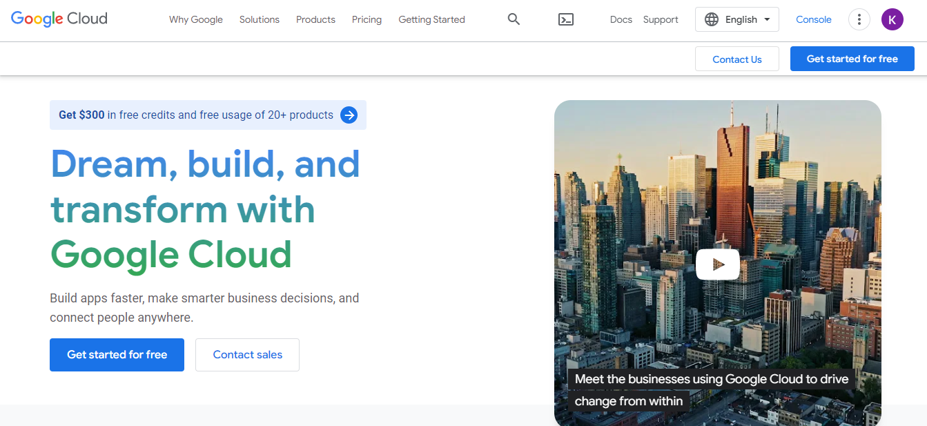Click the 'Meet the businesses using Google Cloud' caption
This screenshot has width=927, height=426.
(x=712, y=390)
